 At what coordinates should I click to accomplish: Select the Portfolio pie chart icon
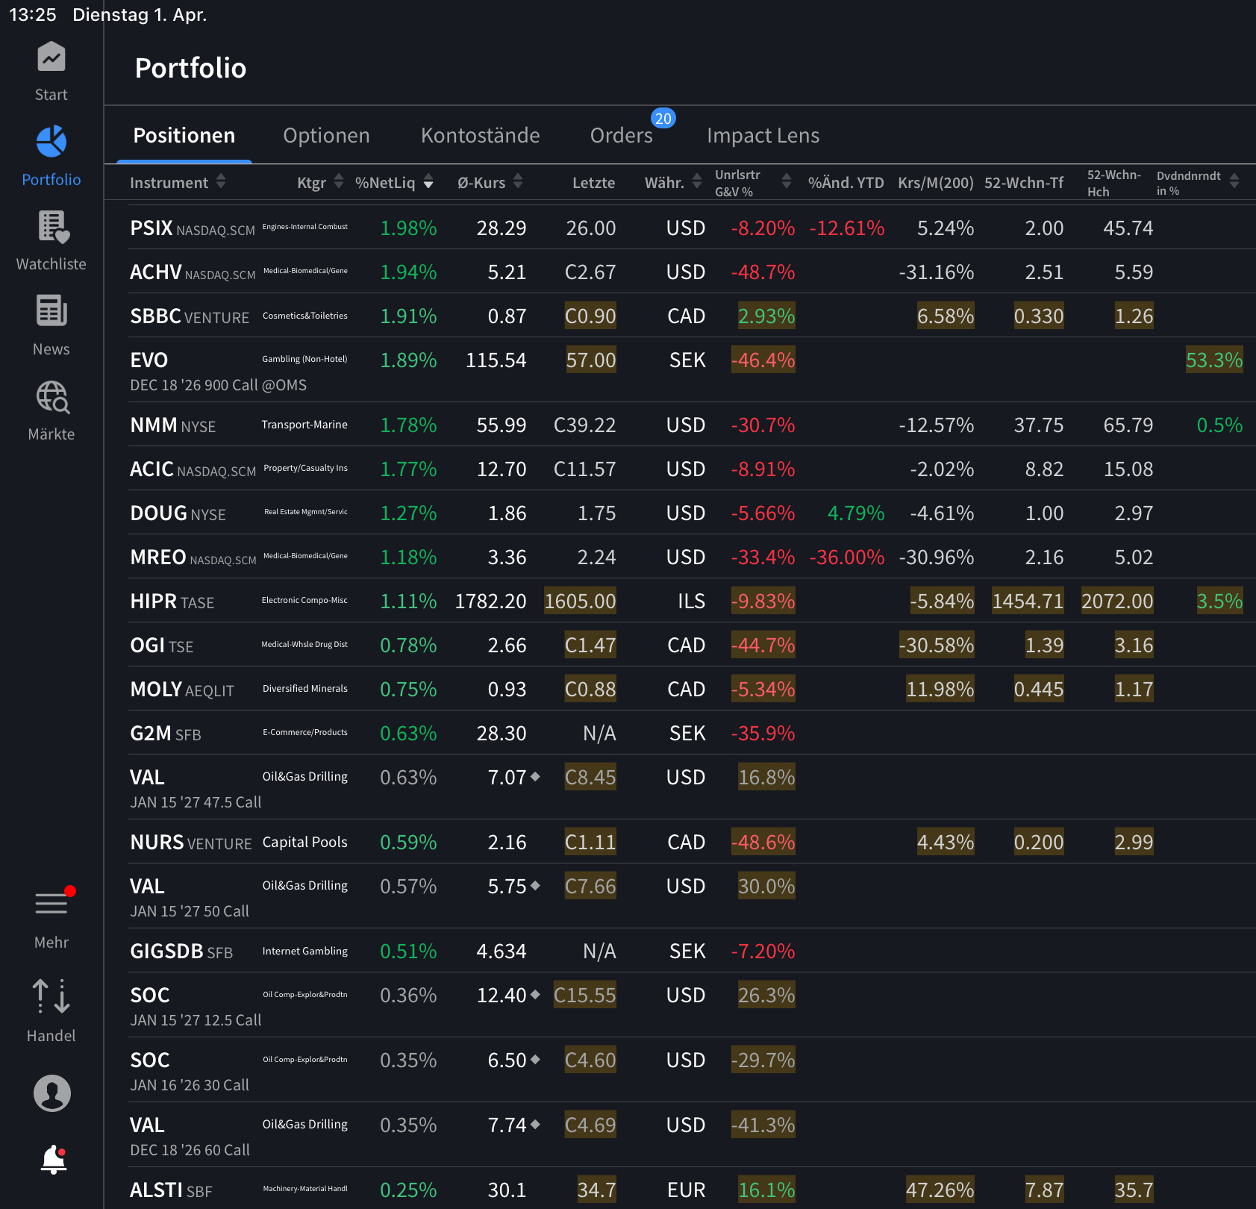[x=51, y=142]
